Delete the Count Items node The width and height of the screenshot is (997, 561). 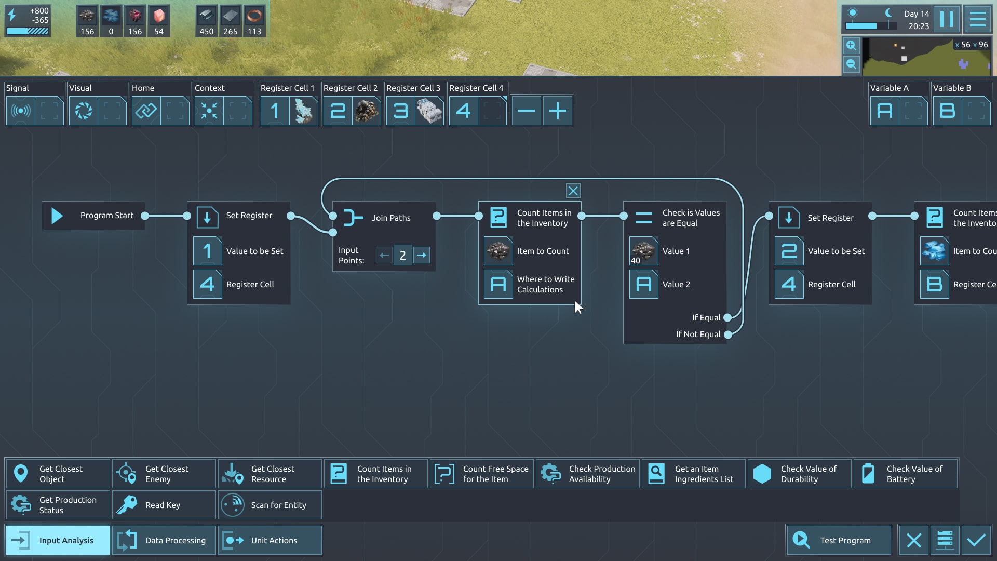pyautogui.click(x=573, y=191)
